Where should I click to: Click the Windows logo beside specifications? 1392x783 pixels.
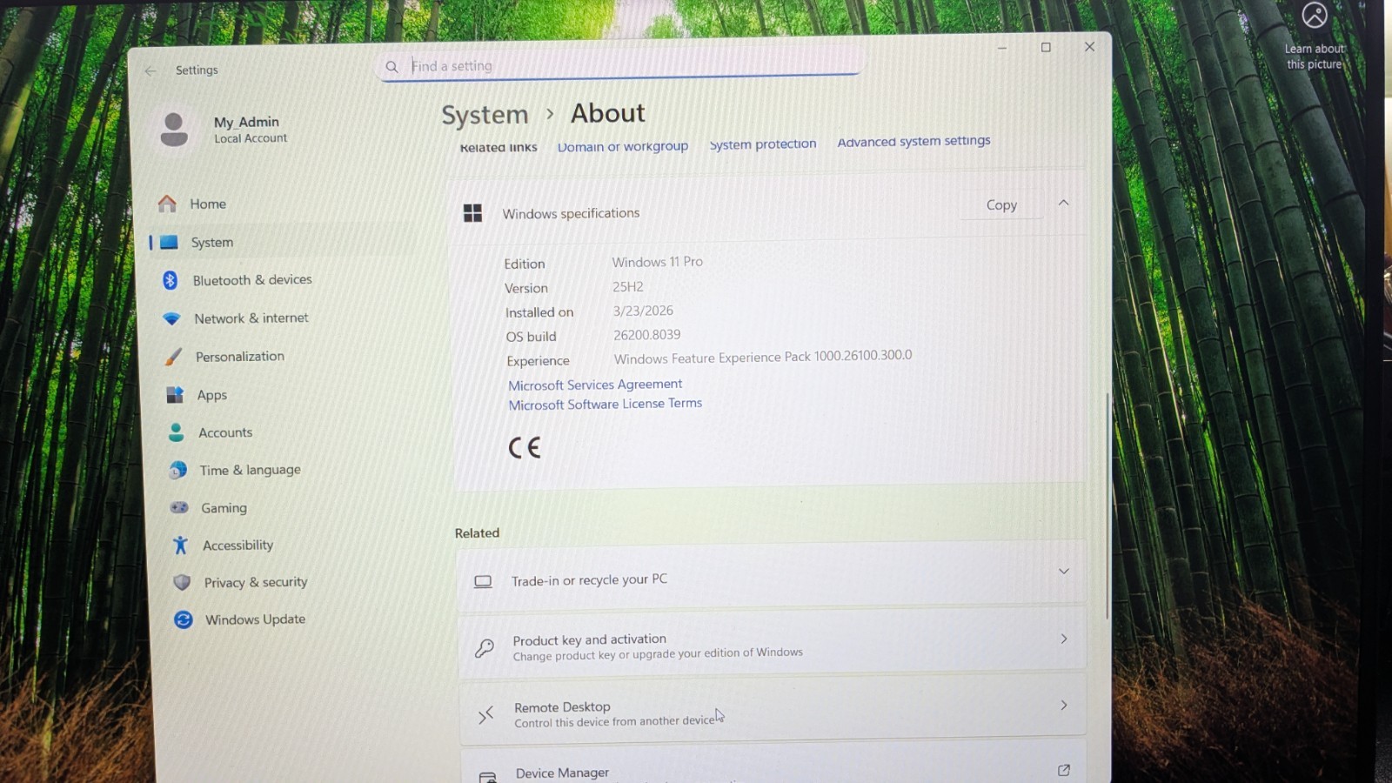pos(472,213)
